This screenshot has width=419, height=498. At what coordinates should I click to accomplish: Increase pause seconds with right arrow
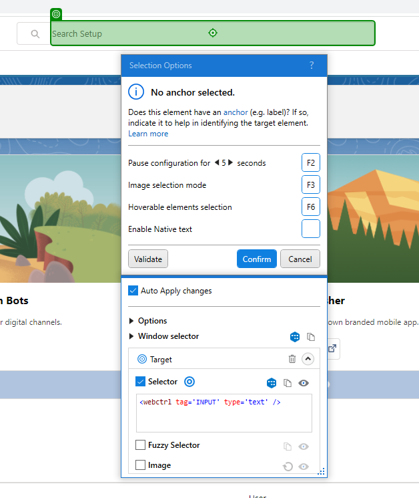tap(231, 163)
